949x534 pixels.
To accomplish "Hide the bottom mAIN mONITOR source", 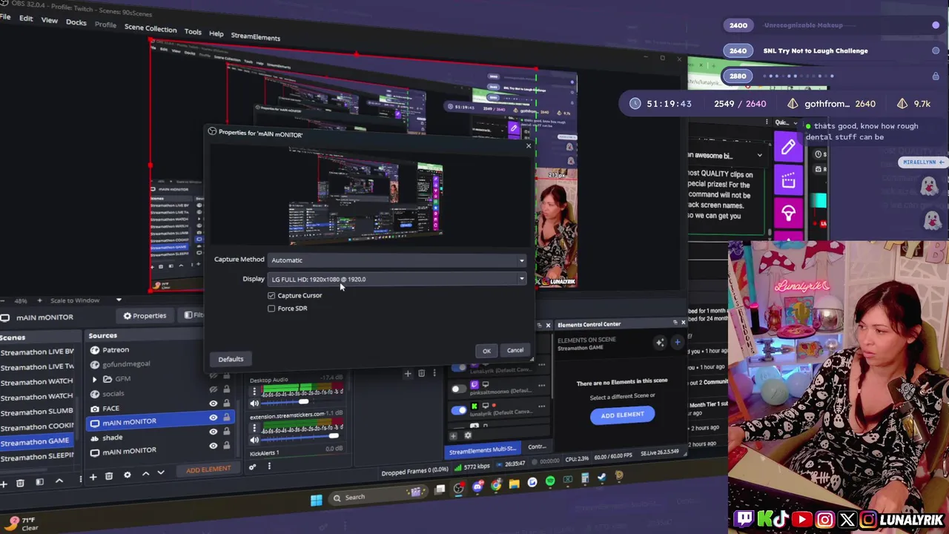I will (x=214, y=446).
